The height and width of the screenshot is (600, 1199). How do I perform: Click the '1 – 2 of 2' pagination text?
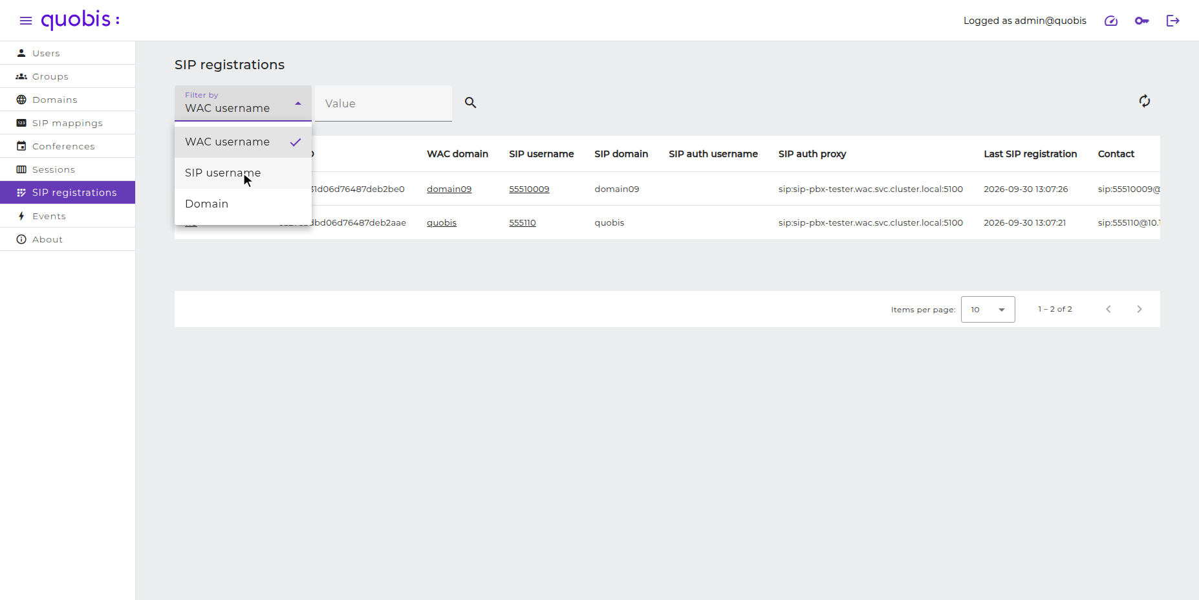pyautogui.click(x=1055, y=309)
